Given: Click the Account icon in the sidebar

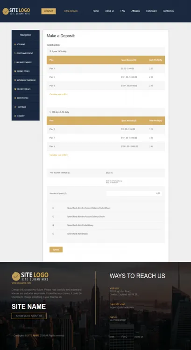Looking at the screenshot, I should [15, 44].
